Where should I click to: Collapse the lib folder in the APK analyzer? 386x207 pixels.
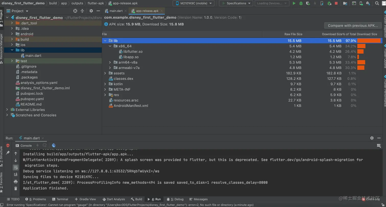(x=105, y=41)
